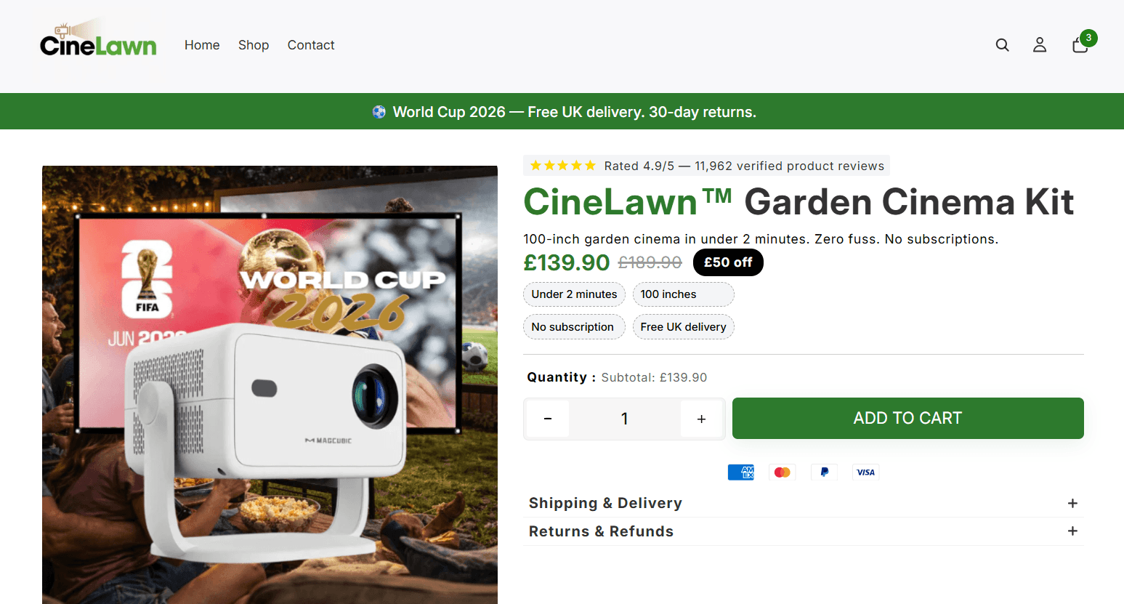Expand the Shipping & Delivery section

coord(804,503)
